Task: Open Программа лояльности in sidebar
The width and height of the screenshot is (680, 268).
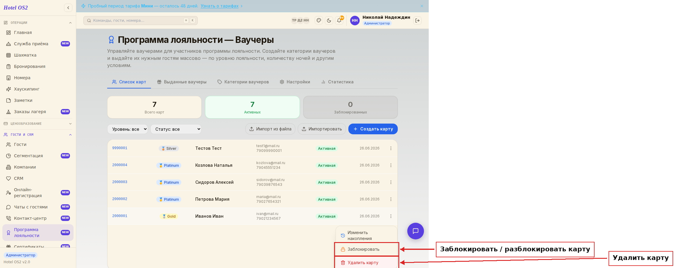Action: point(38,233)
